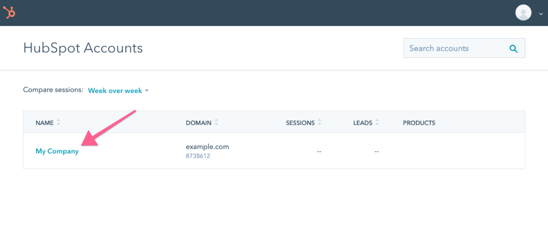Click the HubSpot Accounts page heading
Image resolution: width=548 pixels, height=228 pixels.
(83, 48)
